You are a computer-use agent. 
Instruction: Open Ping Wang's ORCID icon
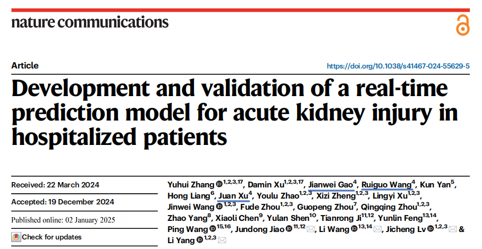pyautogui.click(x=213, y=229)
